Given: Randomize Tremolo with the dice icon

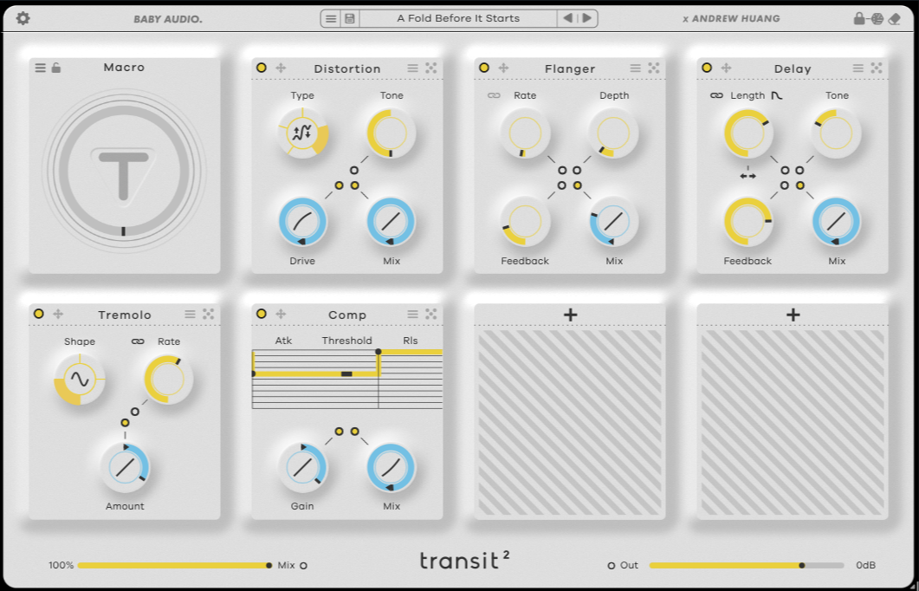Looking at the screenshot, I should click(x=208, y=315).
